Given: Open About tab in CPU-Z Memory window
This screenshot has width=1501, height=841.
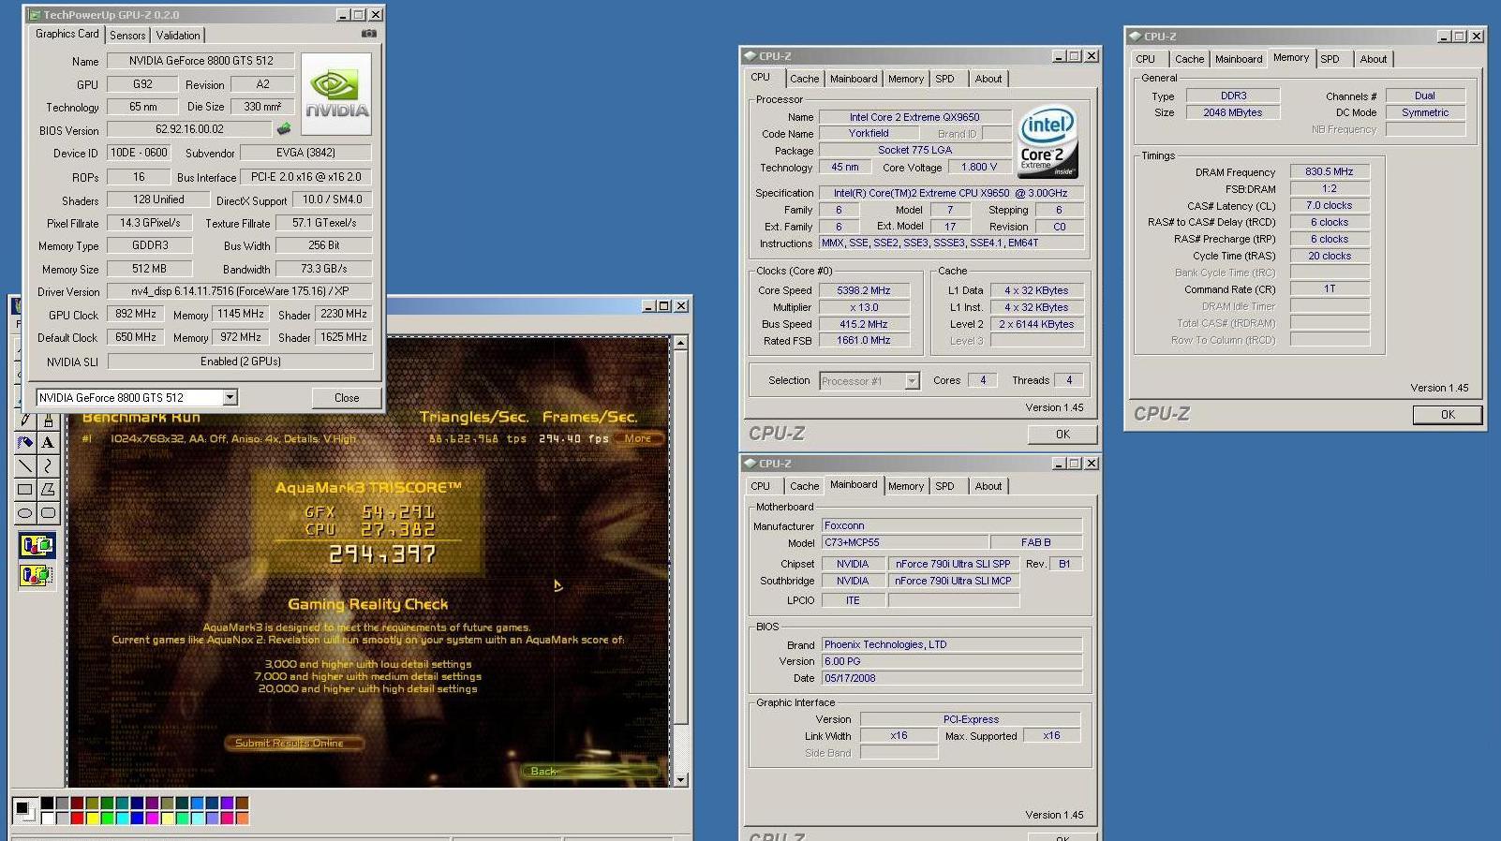Looking at the screenshot, I should point(1373,59).
